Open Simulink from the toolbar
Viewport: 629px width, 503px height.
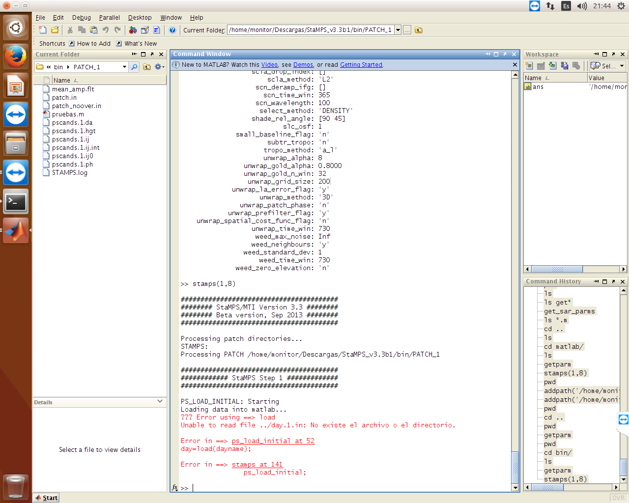133,30
